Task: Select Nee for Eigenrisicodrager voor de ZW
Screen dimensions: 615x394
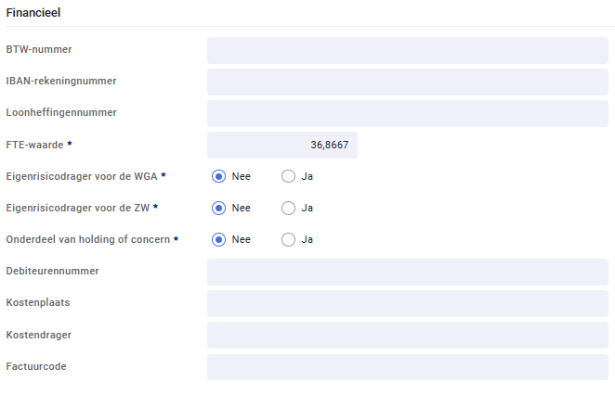Action: point(218,209)
